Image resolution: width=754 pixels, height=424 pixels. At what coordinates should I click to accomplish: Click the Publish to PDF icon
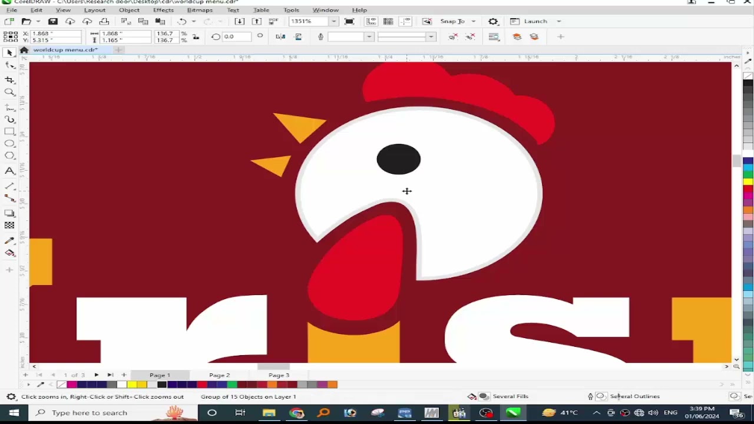pos(273,21)
